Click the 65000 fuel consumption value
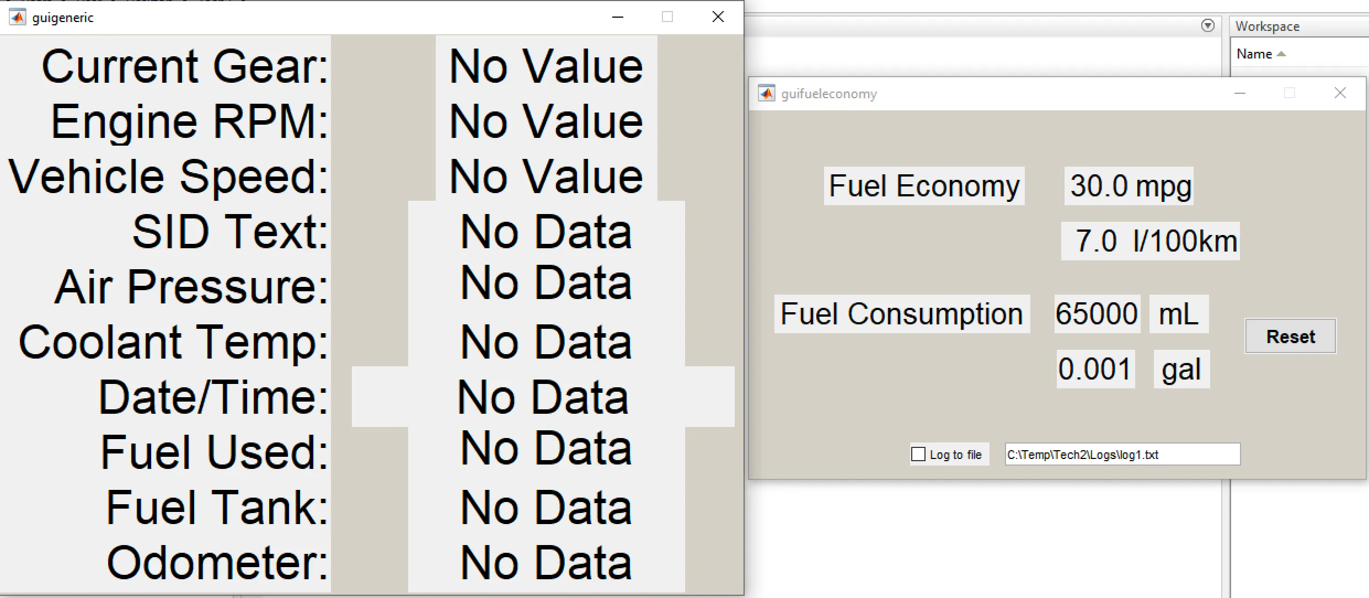Image resolution: width=1369 pixels, height=598 pixels. (1097, 314)
